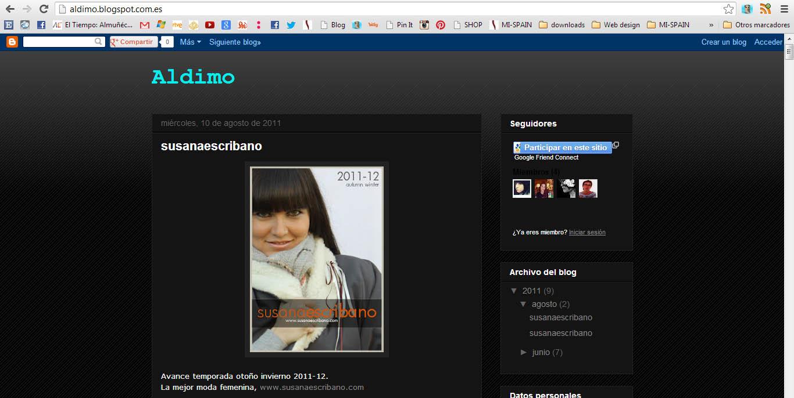Collapse the 2011 archive section
The image size is (794, 398).
pyautogui.click(x=514, y=290)
